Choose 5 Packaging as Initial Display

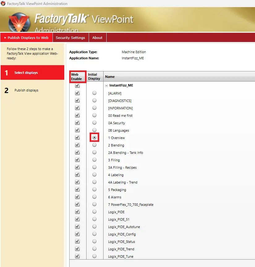(x=94, y=189)
